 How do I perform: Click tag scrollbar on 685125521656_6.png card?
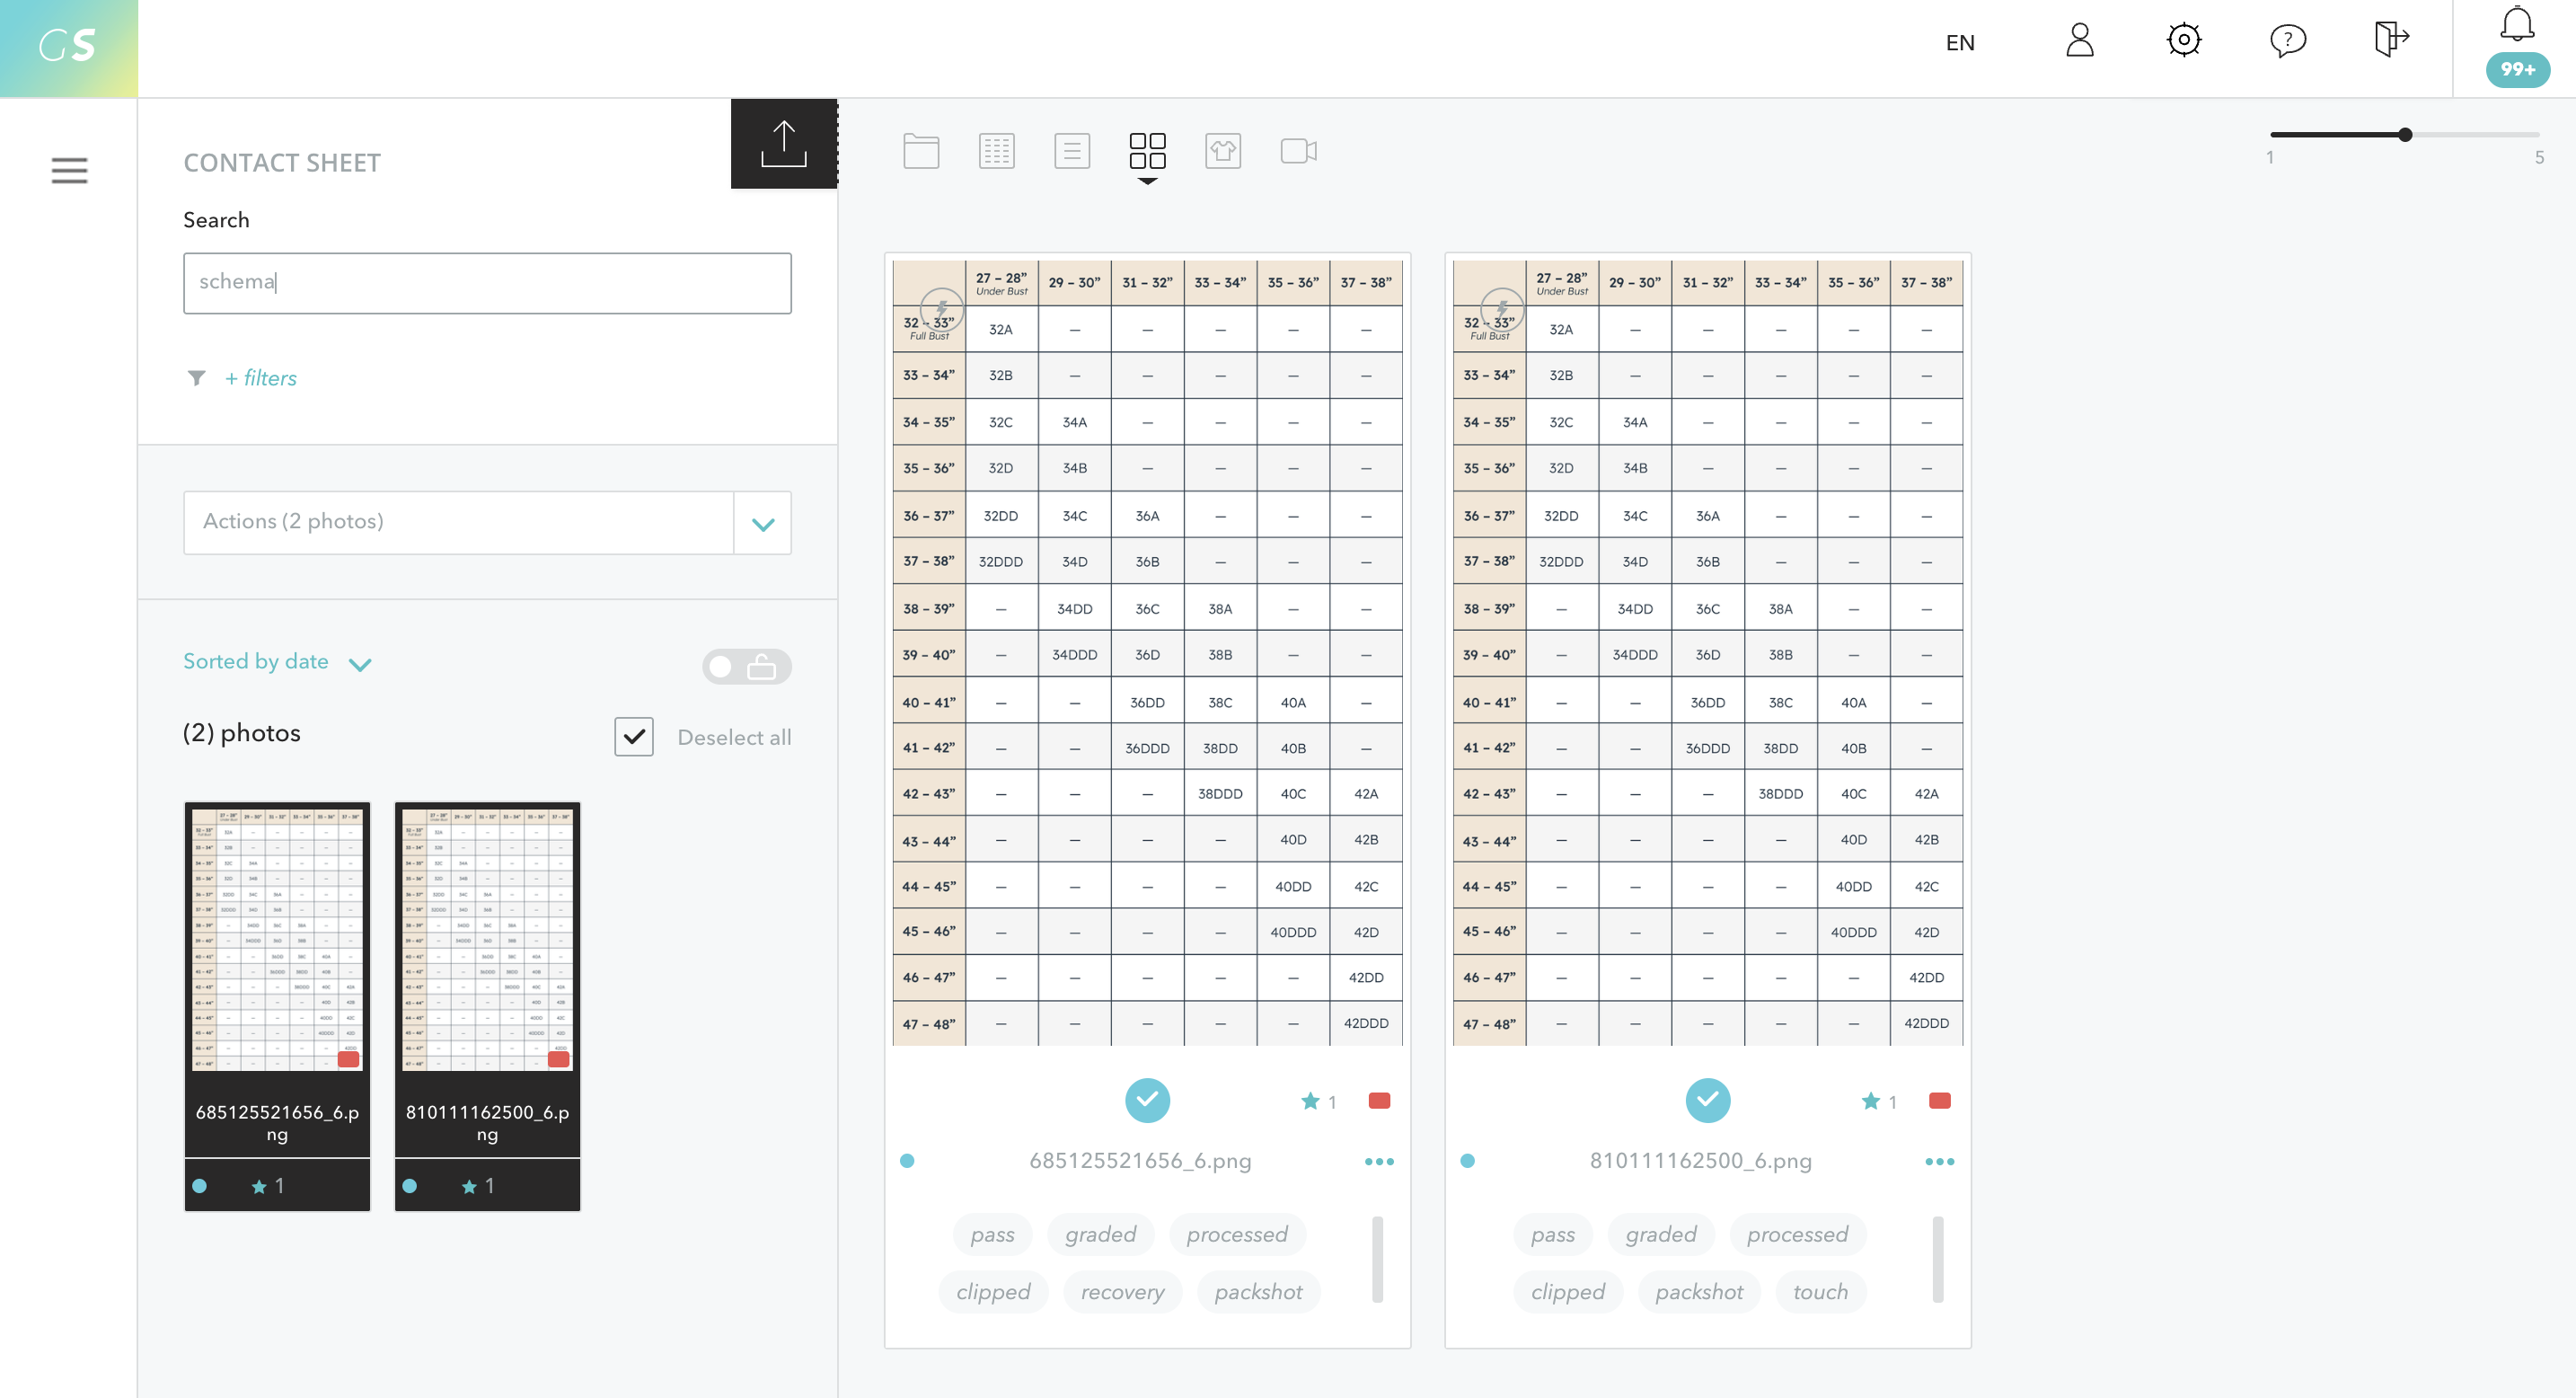pyautogui.click(x=1377, y=1259)
